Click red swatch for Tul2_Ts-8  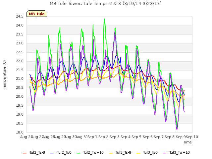25,153
